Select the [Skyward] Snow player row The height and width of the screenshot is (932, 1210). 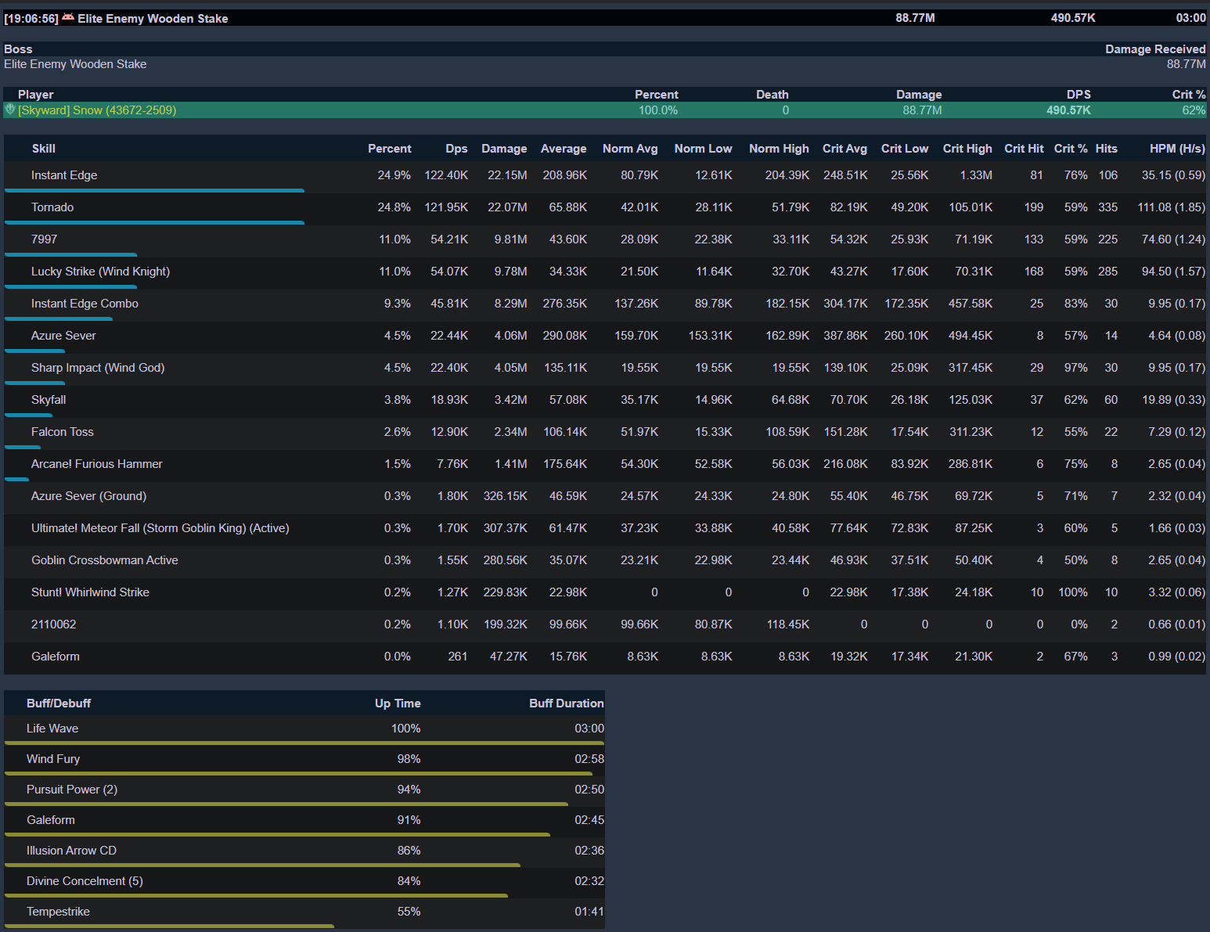point(97,110)
